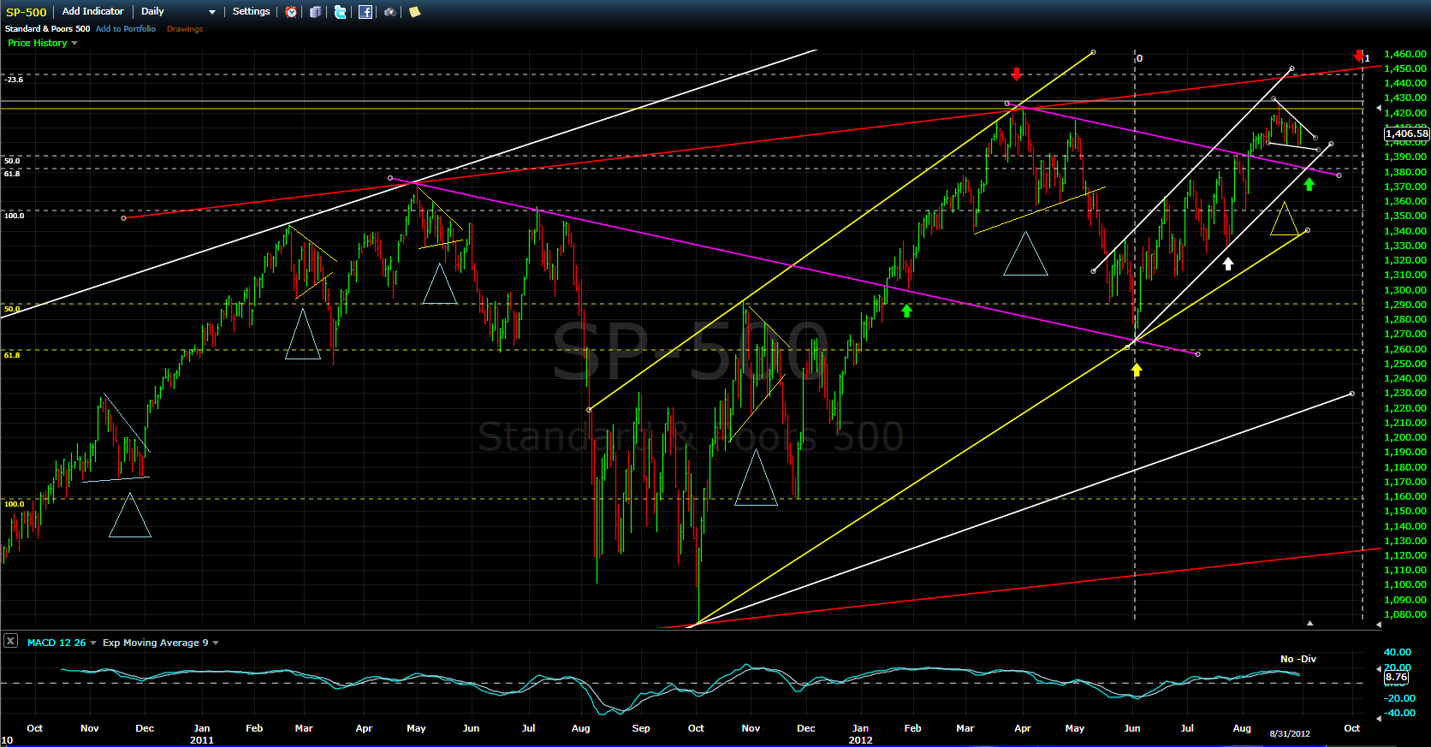Click the 0 marker on dashed vertical line
Image resolution: width=1431 pixels, height=747 pixels.
coord(1139,58)
